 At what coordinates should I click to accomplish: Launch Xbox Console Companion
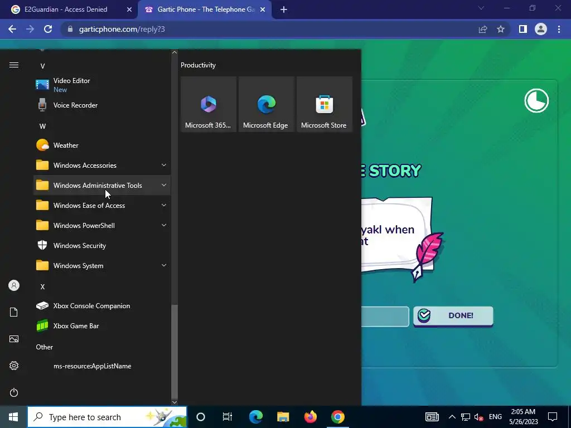[102, 306]
